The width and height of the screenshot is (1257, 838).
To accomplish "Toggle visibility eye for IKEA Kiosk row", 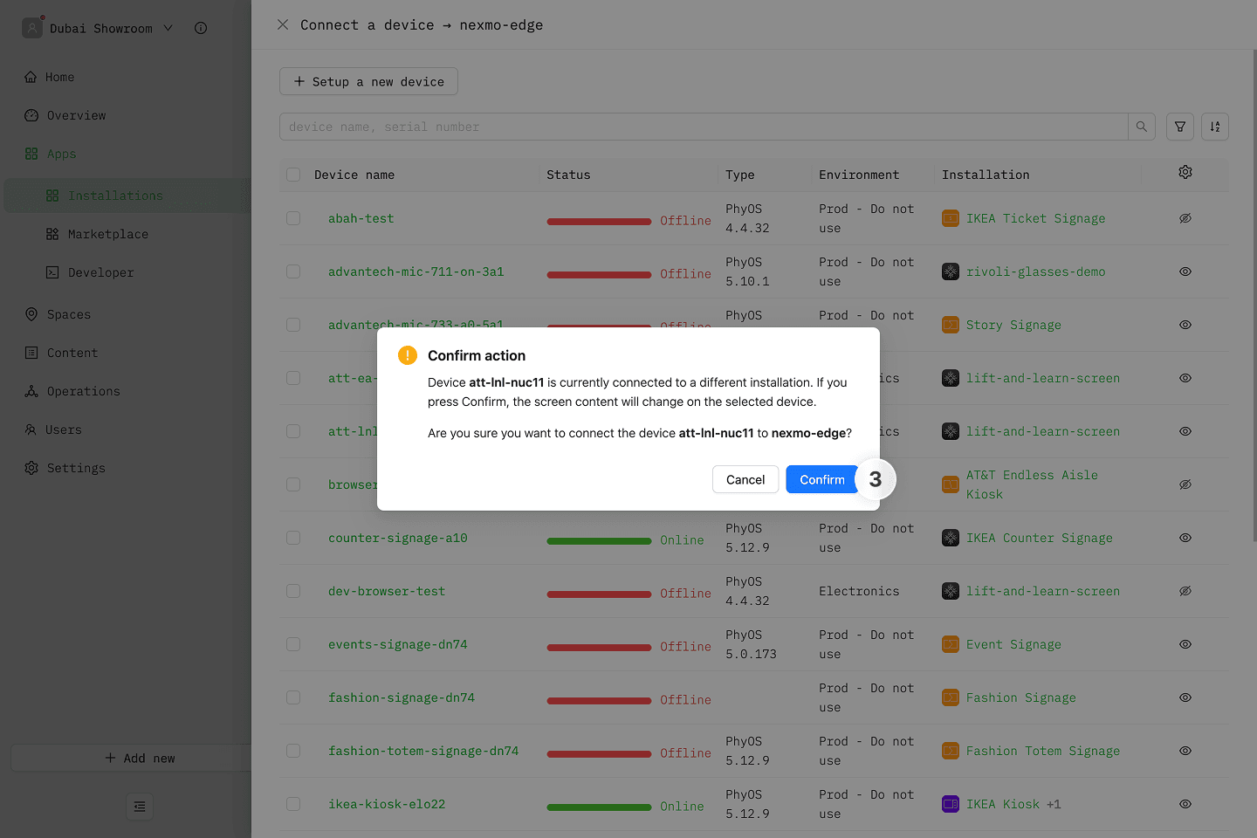I will tap(1185, 804).
